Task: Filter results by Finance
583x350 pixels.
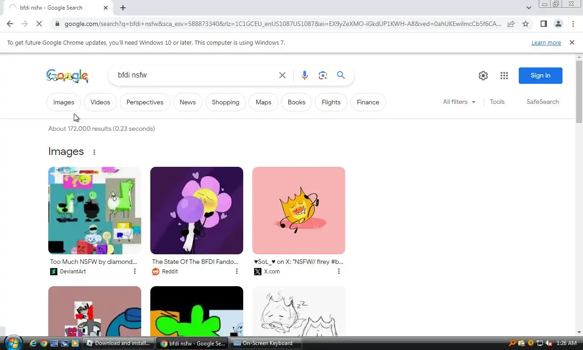Action: 368,102
